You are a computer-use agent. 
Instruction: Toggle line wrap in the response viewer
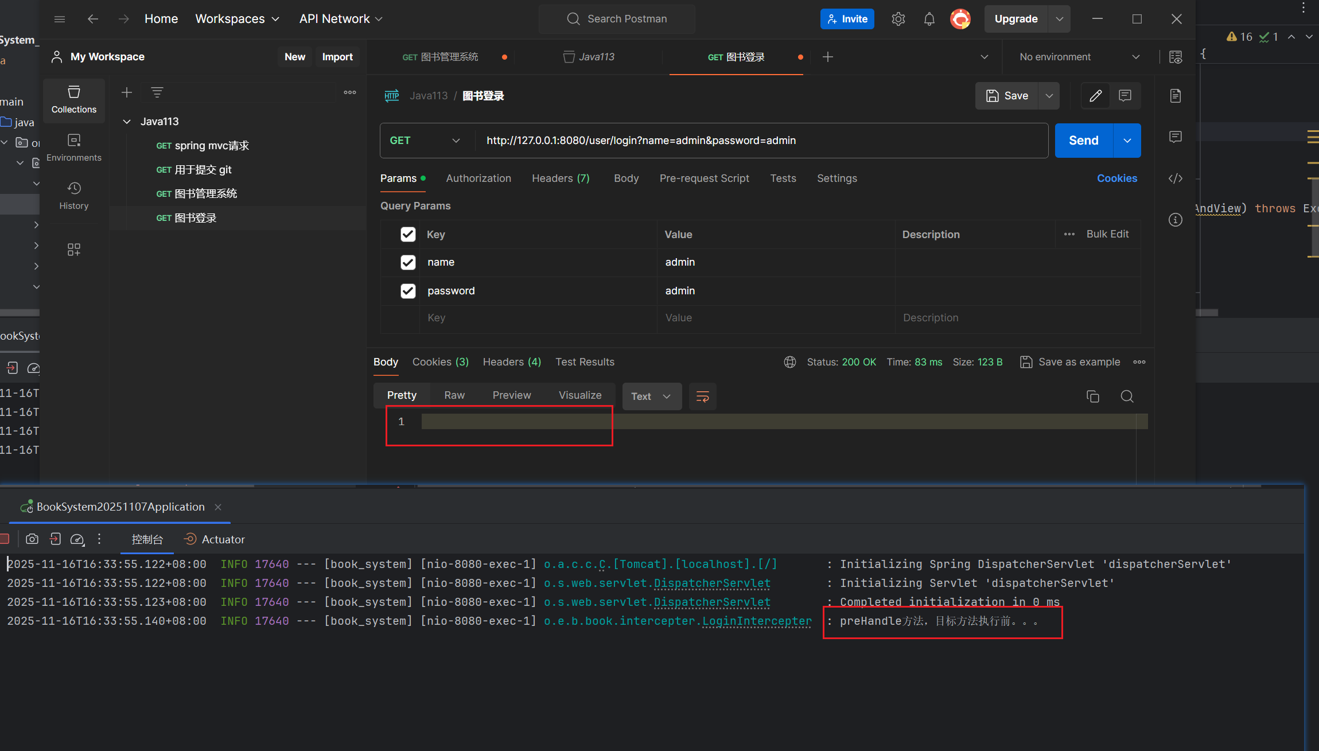(x=702, y=396)
